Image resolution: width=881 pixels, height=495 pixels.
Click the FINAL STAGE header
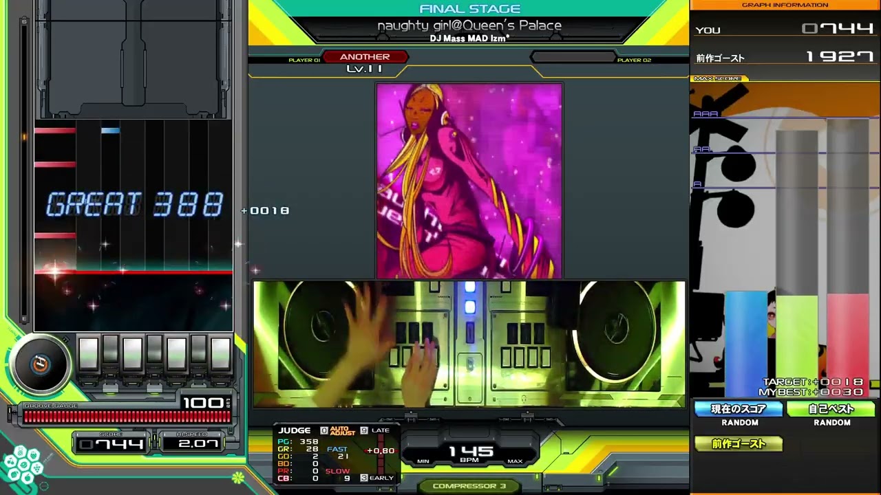click(x=469, y=9)
